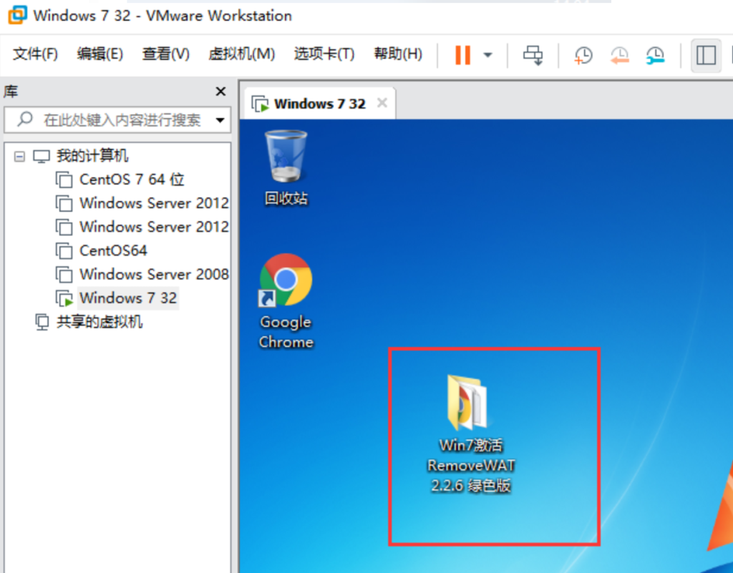
Task: Pause the virtual machine
Action: pos(462,54)
